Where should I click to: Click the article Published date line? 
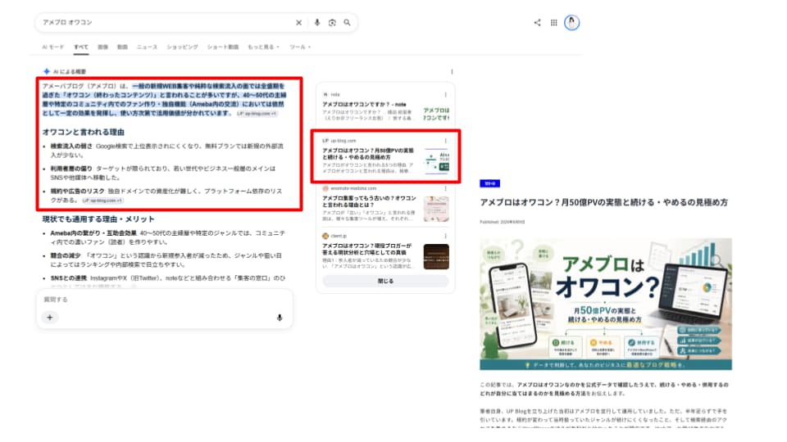(x=503, y=222)
